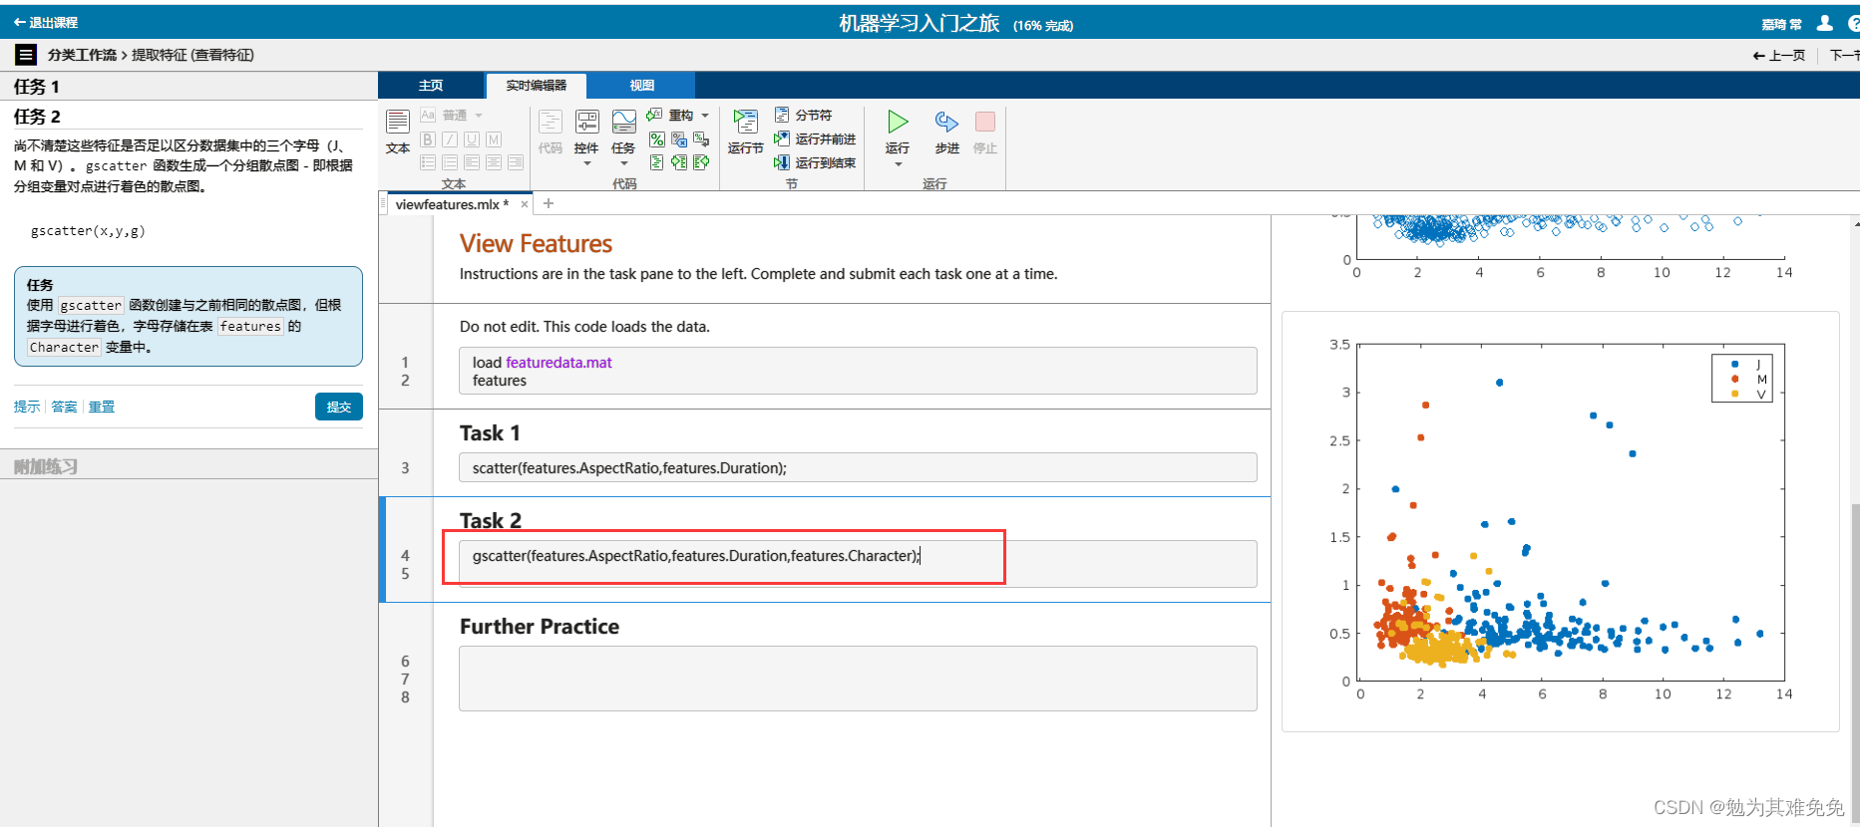Click the uncomment code icon
1860x827 pixels.
[679, 139]
